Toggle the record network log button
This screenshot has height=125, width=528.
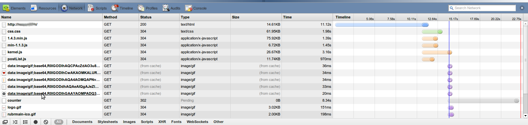tap(36, 122)
